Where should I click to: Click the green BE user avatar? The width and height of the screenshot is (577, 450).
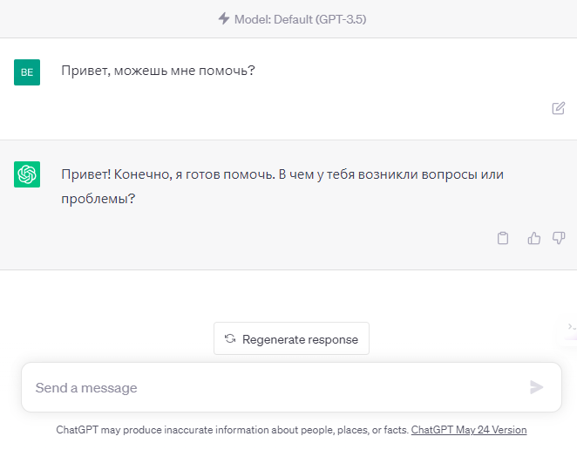pos(27,72)
